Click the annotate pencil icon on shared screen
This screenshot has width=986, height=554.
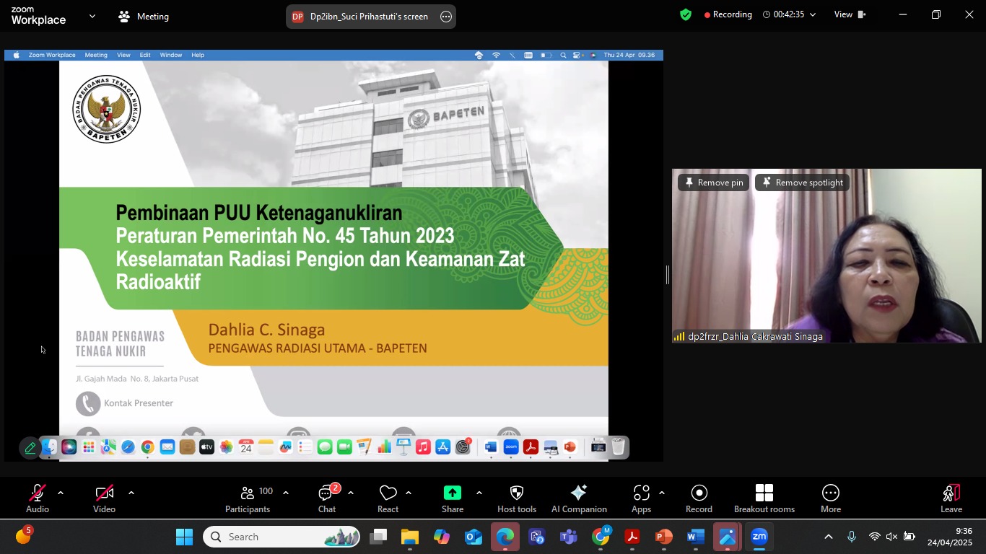click(30, 448)
